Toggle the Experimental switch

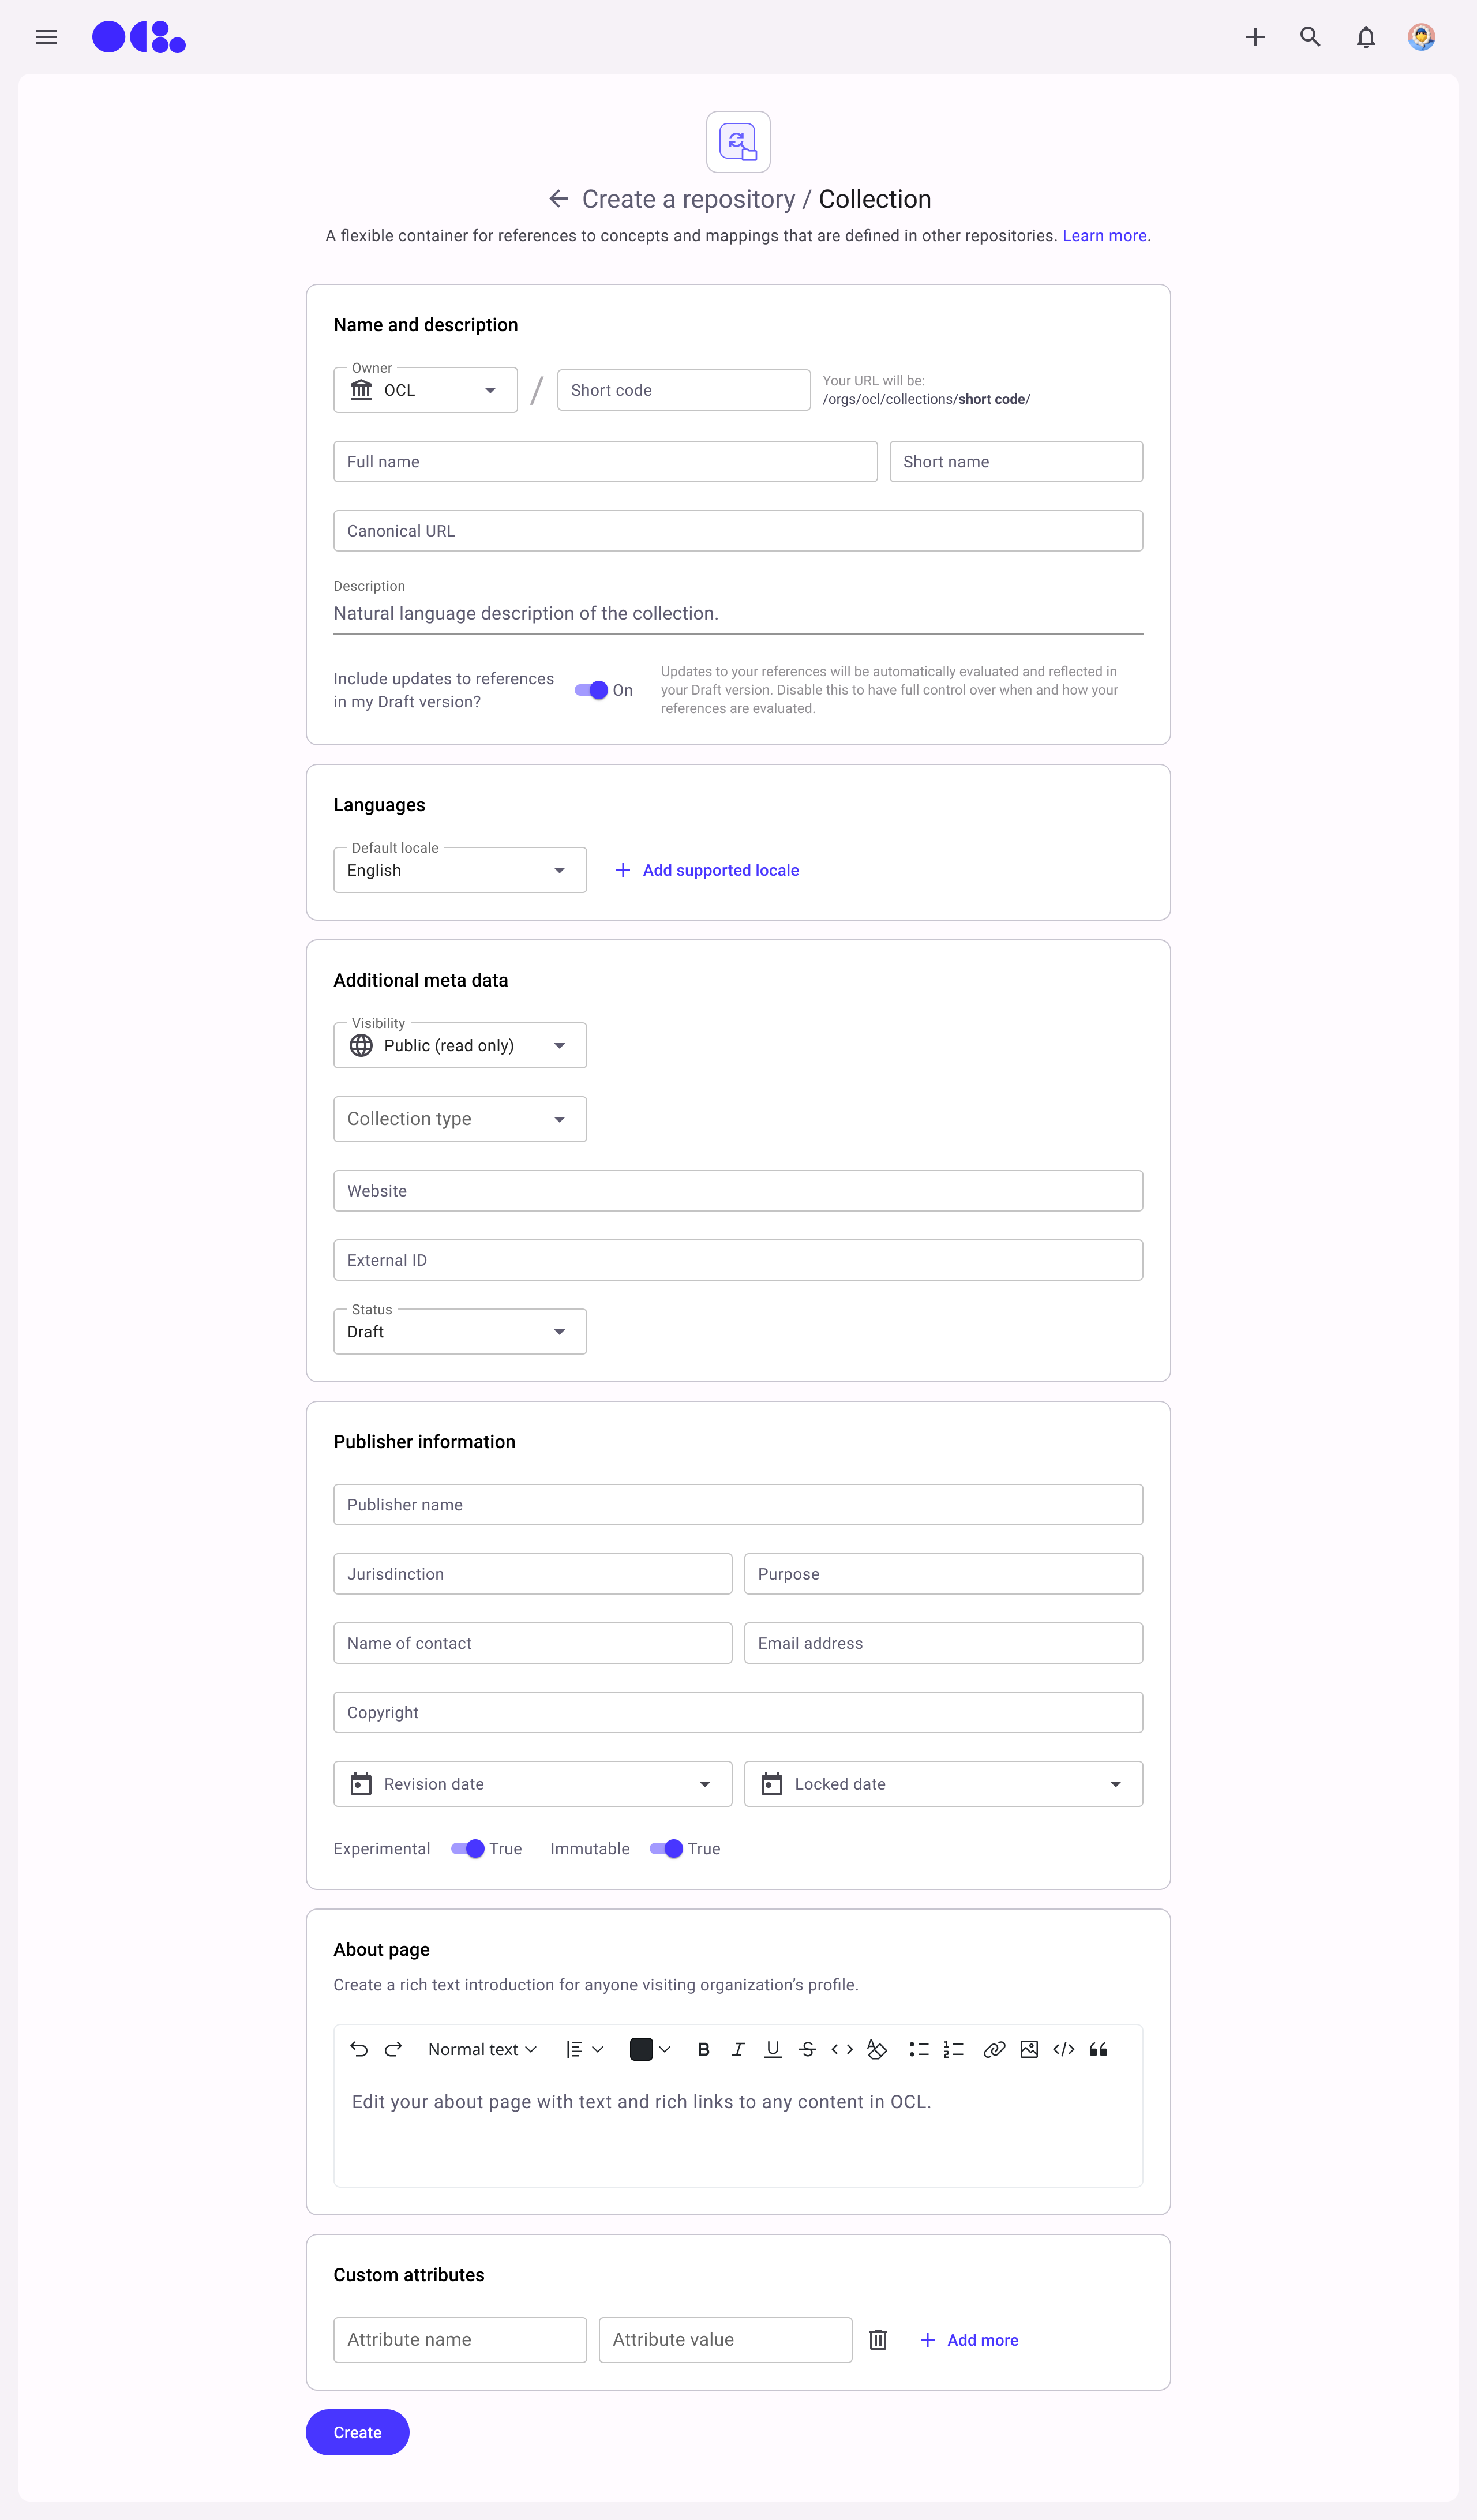[x=468, y=1849]
